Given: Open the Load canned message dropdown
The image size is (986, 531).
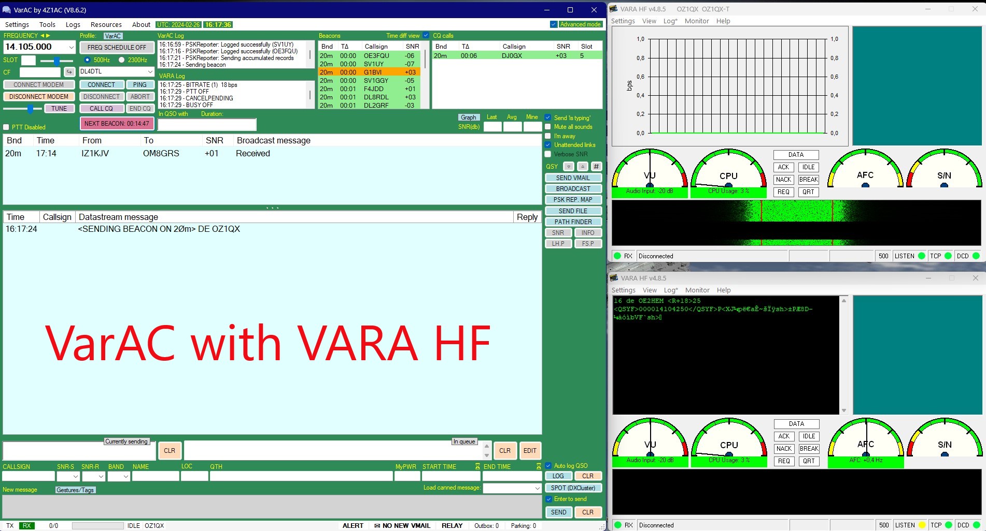Looking at the screenshot, I should pyautogui.click(x=538, y=488).
